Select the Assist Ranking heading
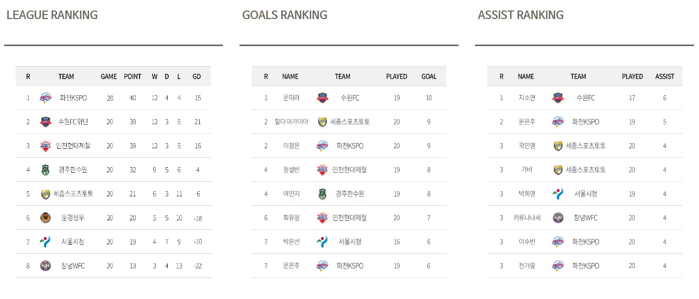Image resolution: width=699 pixels, height=299 pixels. [x=521, y=15]
